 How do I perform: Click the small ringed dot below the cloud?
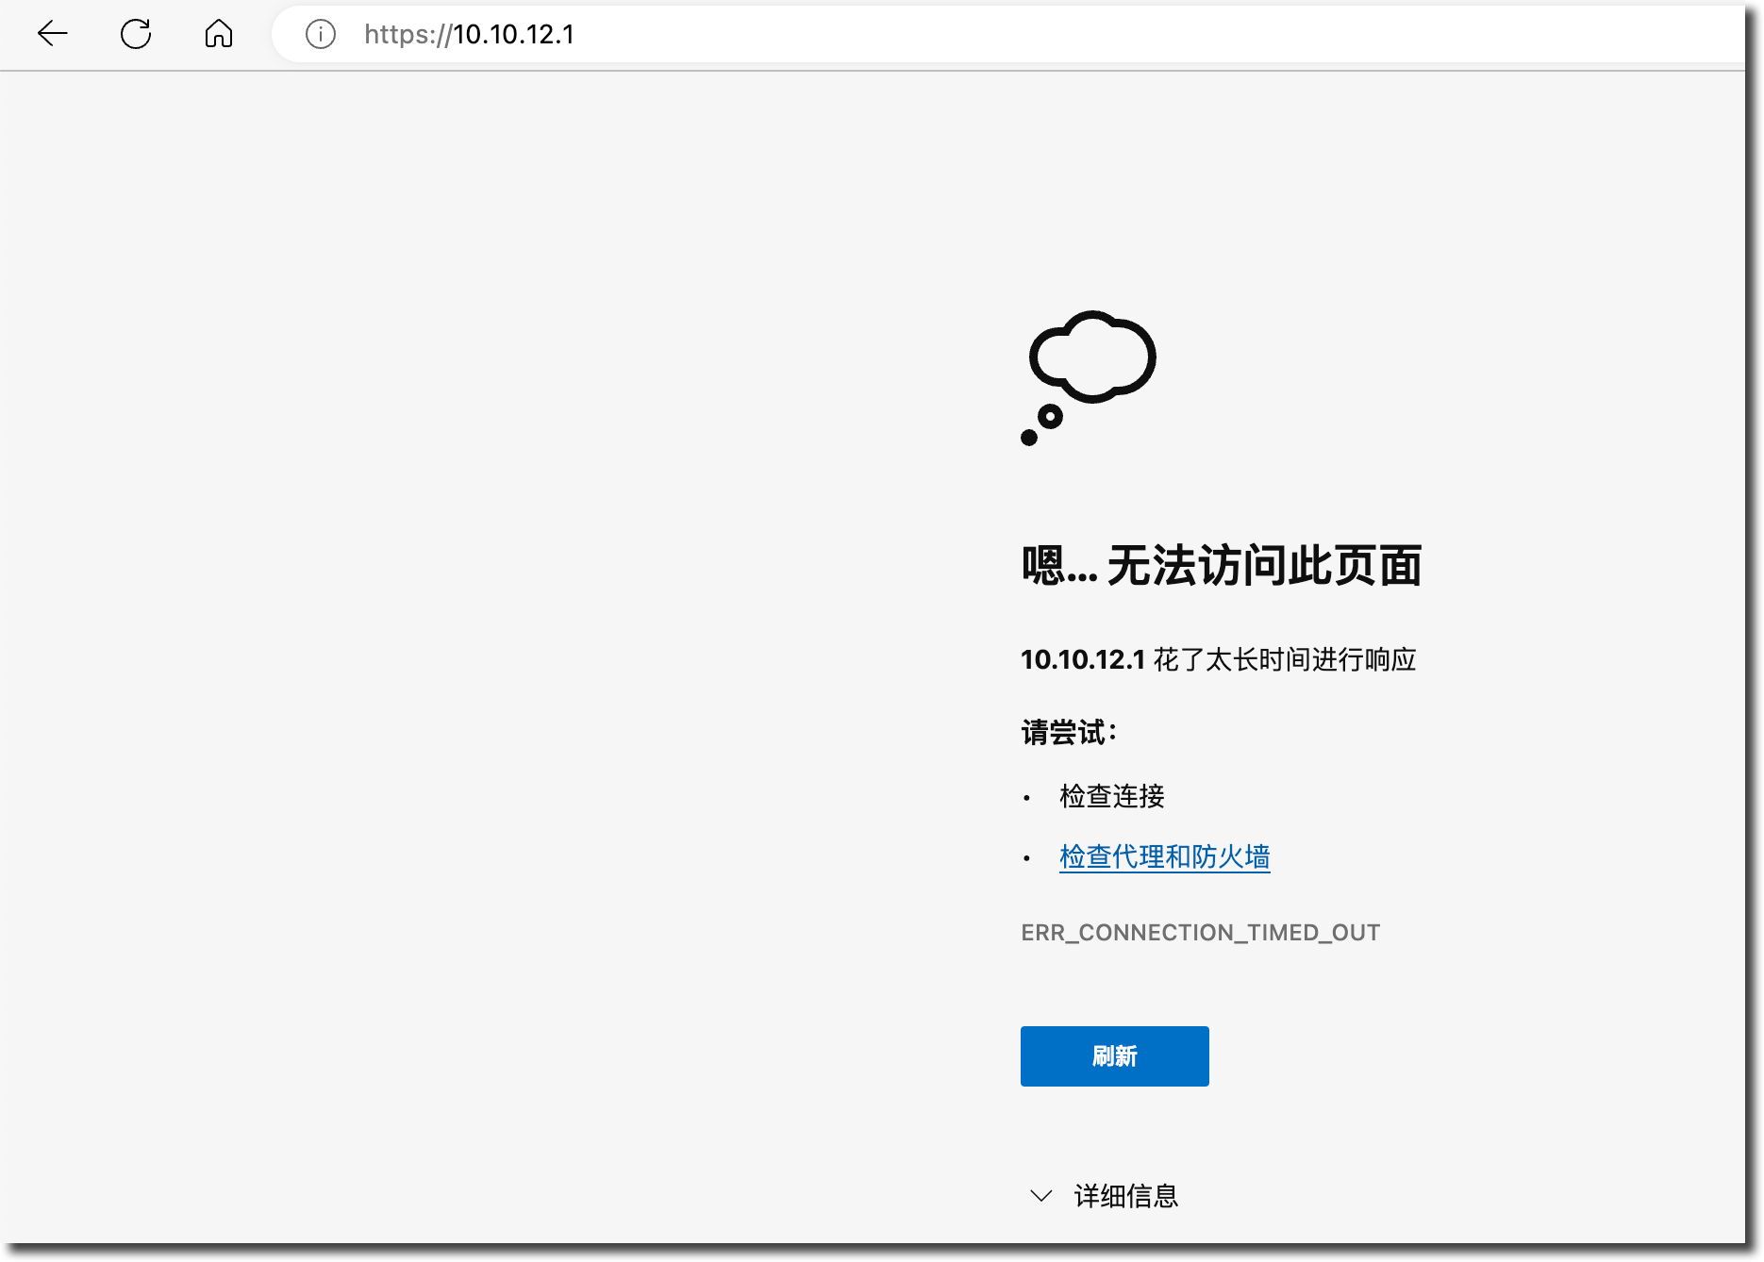point(1050,416)
